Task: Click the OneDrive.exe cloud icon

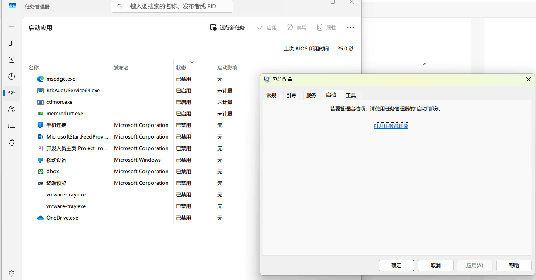Action: point(41,218)
